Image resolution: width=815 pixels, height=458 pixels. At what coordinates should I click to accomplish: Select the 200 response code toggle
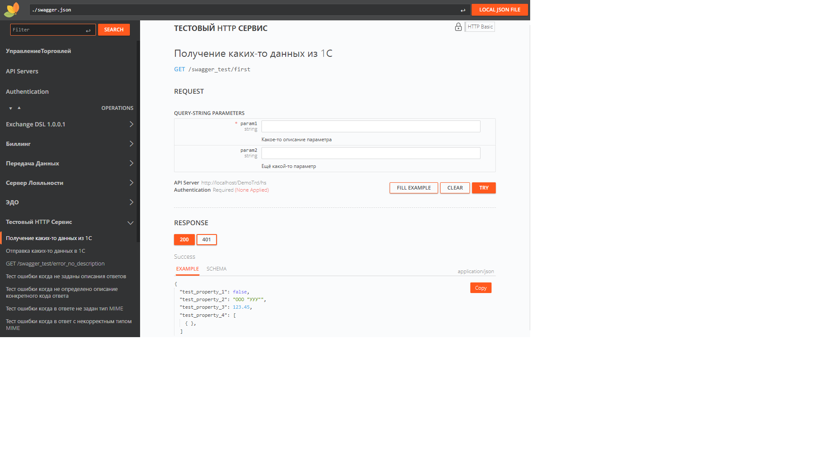tap(184, 240)
